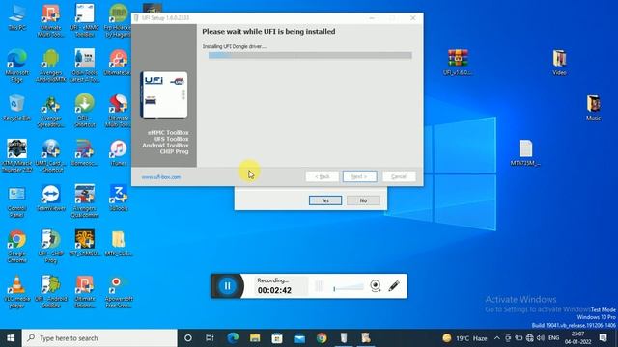Open the TeamViewer shortcut
The width and height of the screenshot is (618, 347).
click(51, 198)
